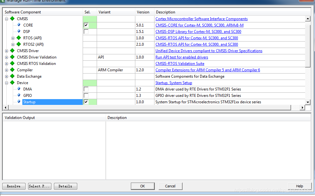Viewport: 315px width, 196px height.
Task: Open the CMSIS-CORE for Cortex-M link
Action: [x=199, y=25]
